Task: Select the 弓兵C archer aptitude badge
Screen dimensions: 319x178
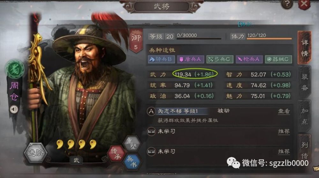Action: pos(220,59)
